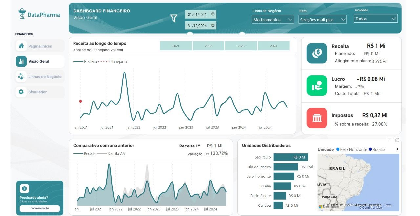This screenshot has height=216, width=420.
Task: Select the Visão Geral navigation item
Action: pyautogui.click(x=39, y=61)
